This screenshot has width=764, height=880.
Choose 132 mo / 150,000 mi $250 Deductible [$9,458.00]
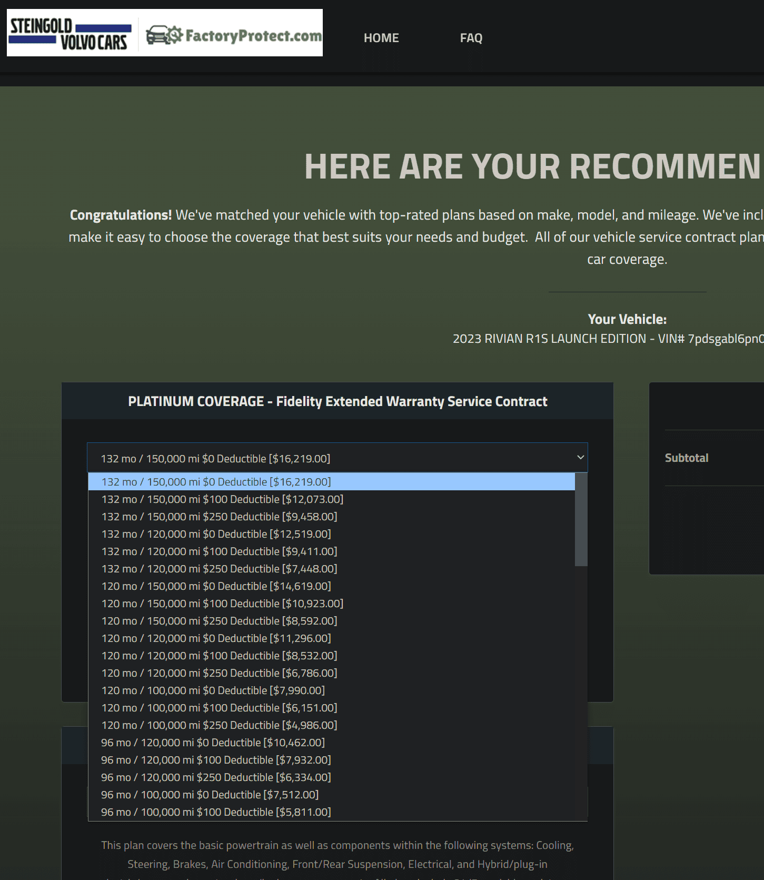point(332,517)
